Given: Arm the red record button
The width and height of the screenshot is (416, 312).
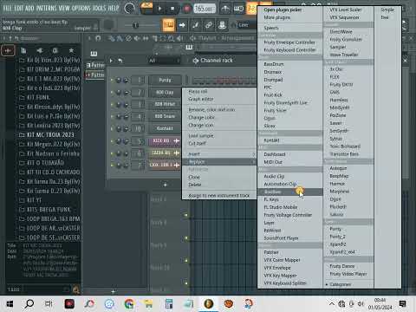Looking at the screenshot, I should pos(186,9).
